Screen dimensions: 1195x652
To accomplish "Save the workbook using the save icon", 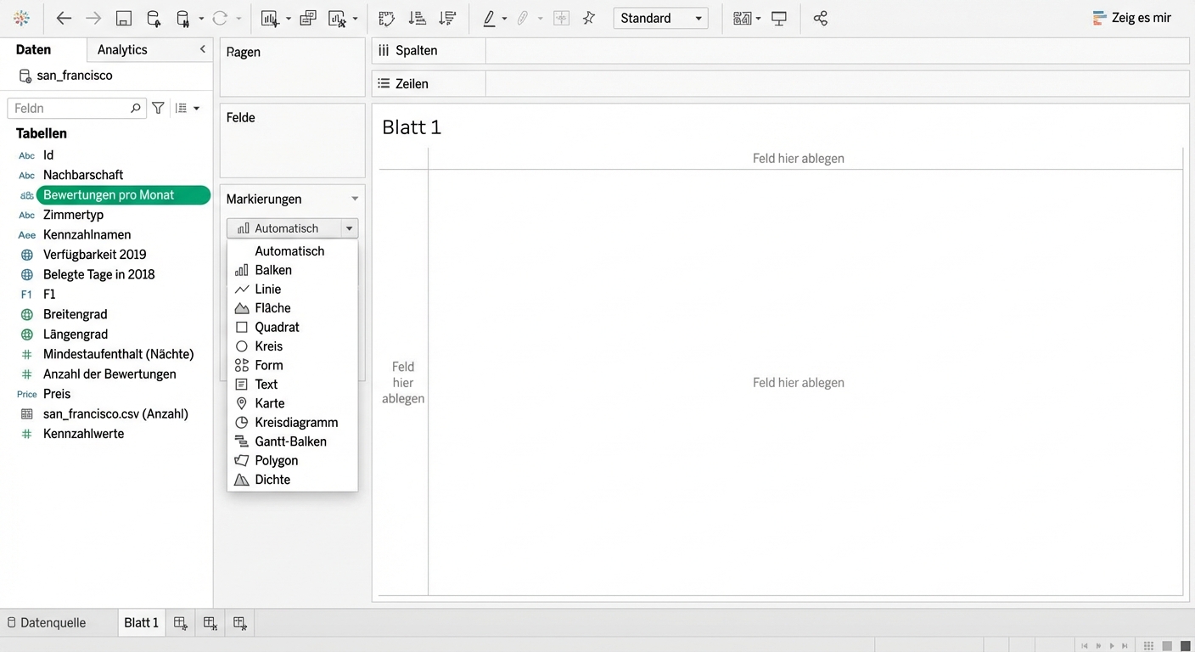I will click(x=122, y=18).
